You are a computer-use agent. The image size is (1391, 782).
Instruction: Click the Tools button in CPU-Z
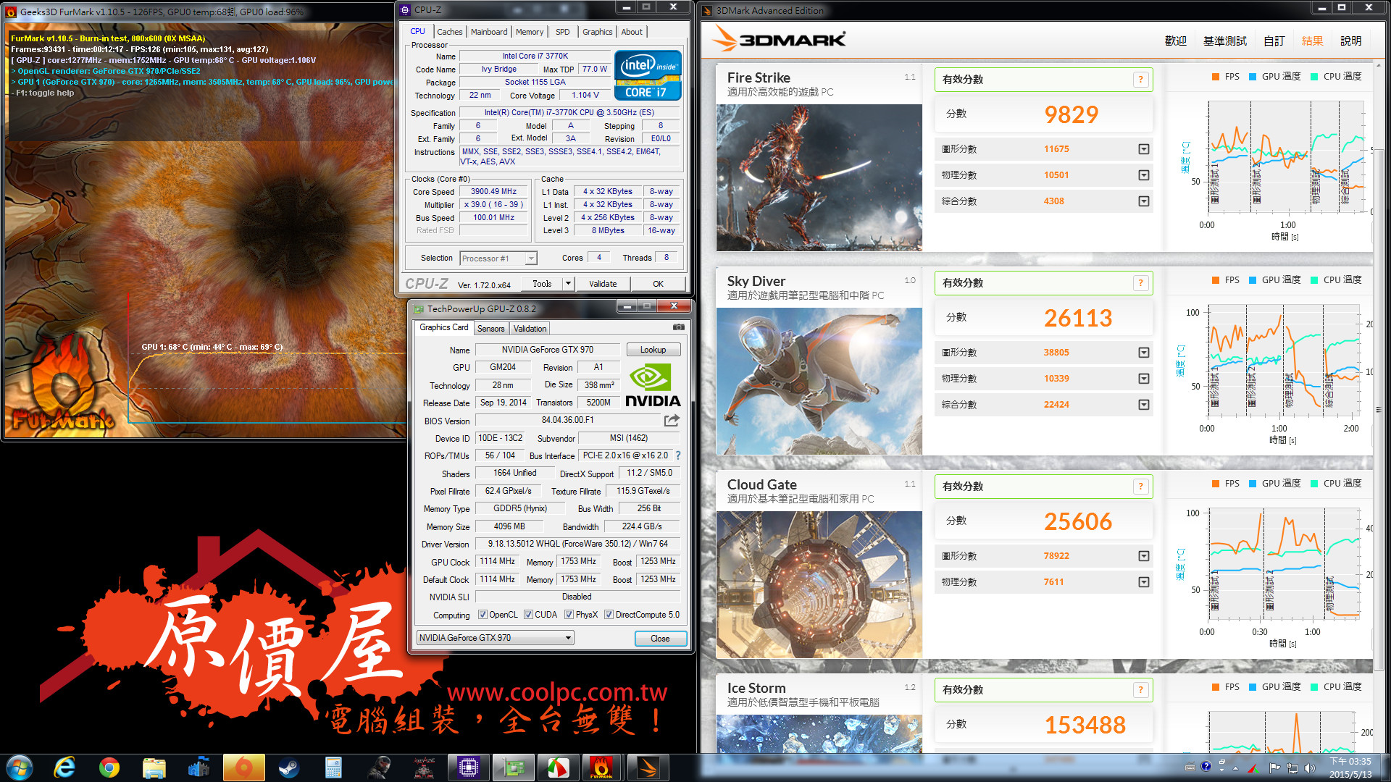(542, 284)
